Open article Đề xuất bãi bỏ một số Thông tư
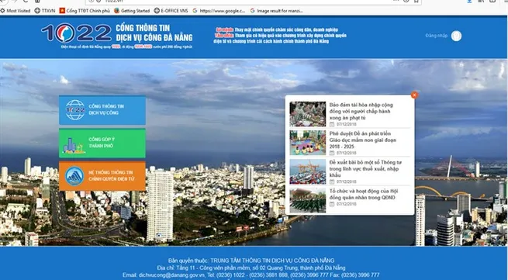 pos(365,169)
